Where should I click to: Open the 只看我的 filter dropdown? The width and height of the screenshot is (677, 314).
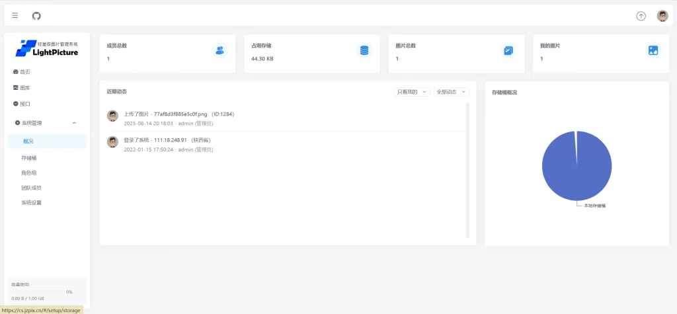(412, 92)
